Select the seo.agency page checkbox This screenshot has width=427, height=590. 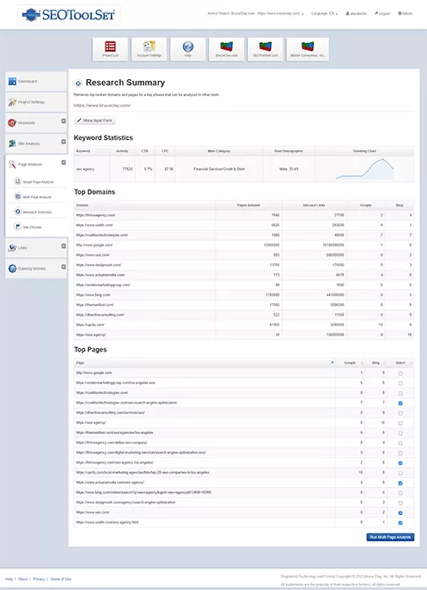click(400, 423)
